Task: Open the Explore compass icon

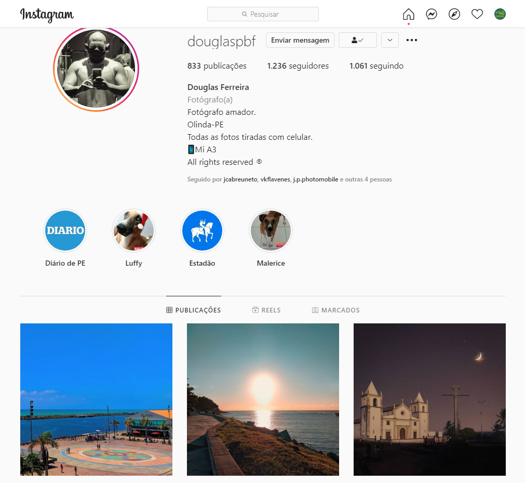Action: click(x=454, y=14)
